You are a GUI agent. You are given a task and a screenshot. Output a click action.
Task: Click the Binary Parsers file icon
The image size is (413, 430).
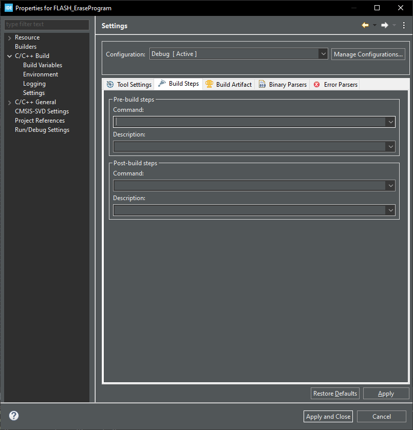pos(262,84)
